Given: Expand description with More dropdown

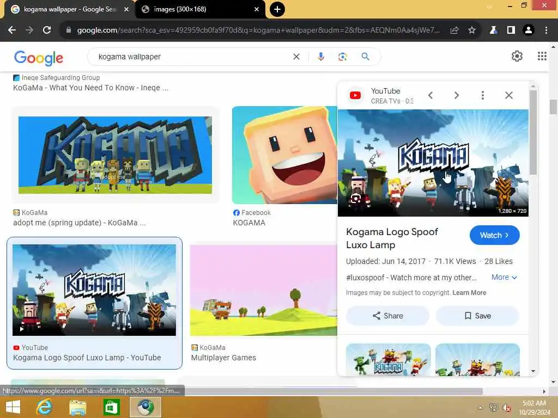Looking at the screenshot, I should point(504,277).
